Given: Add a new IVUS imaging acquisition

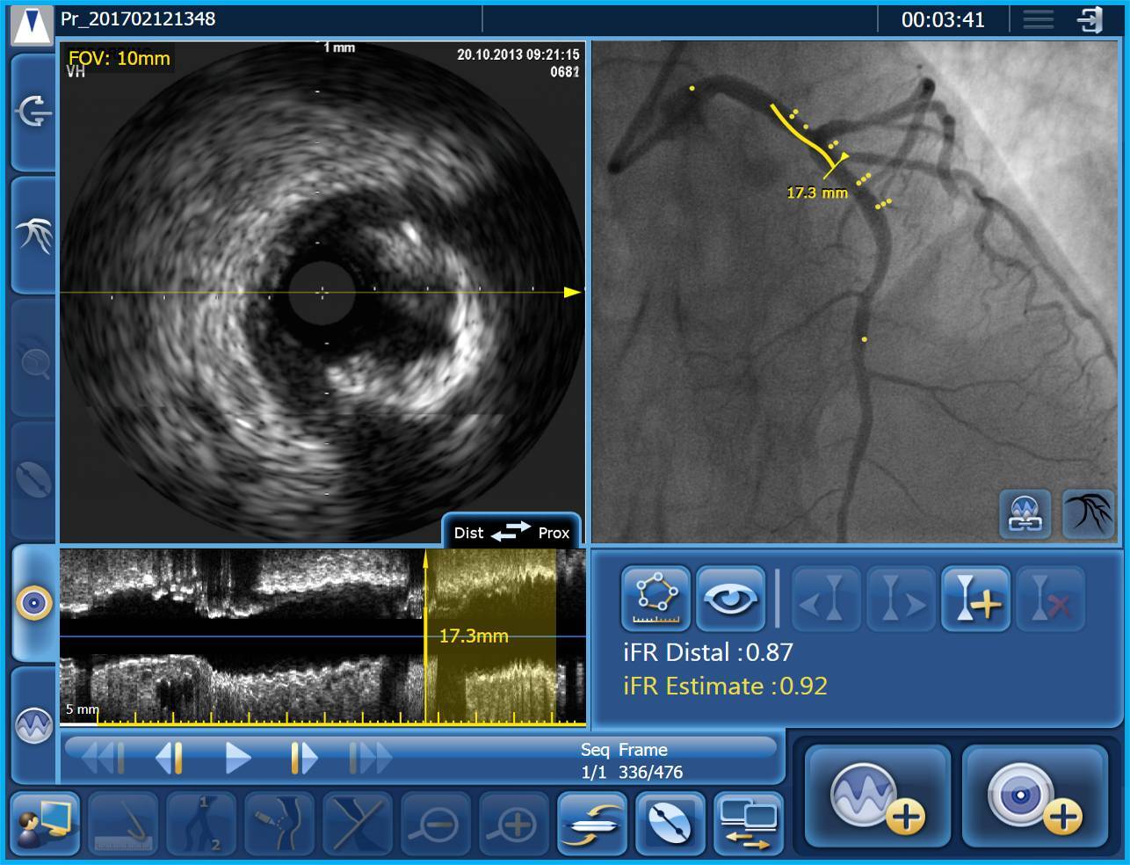Looking at the screenshot, I should pyautogui.click(x=1034, y=797).
